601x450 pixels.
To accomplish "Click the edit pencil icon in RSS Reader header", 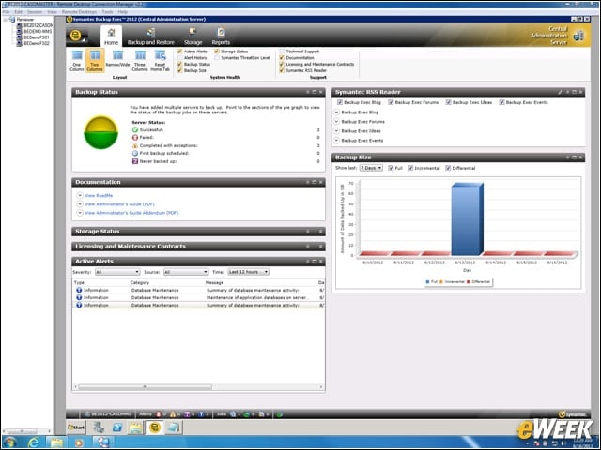I will pos(561,92).
